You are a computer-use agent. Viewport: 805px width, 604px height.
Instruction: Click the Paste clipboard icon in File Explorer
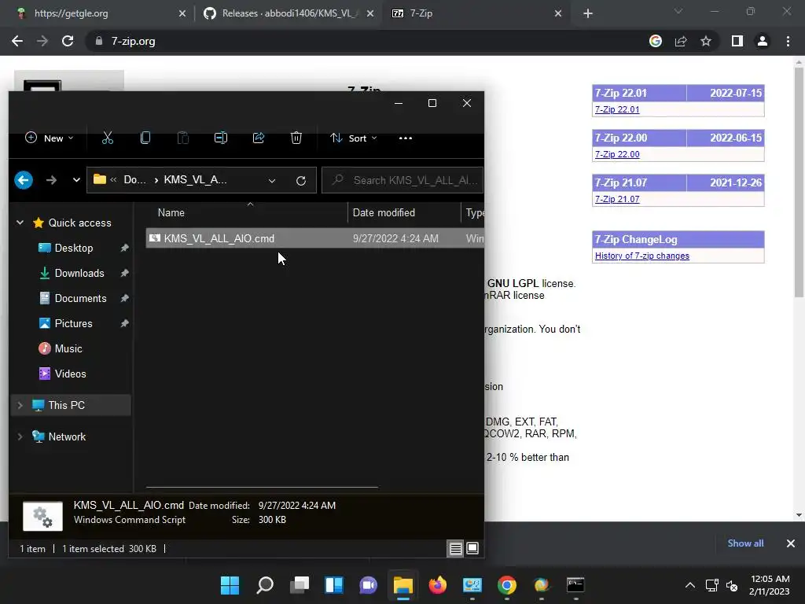[182, 138]
